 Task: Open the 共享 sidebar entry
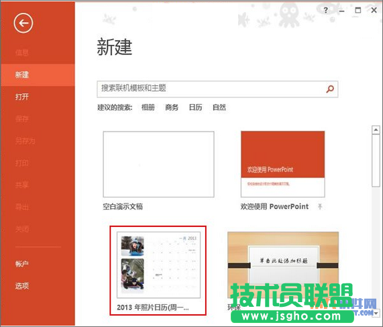click(22, 185)
